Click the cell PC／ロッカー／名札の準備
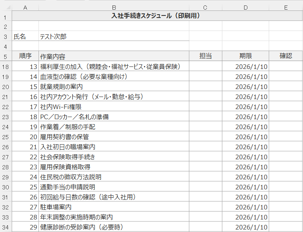Screen dimensions: 303x232 tap(114, 116)
